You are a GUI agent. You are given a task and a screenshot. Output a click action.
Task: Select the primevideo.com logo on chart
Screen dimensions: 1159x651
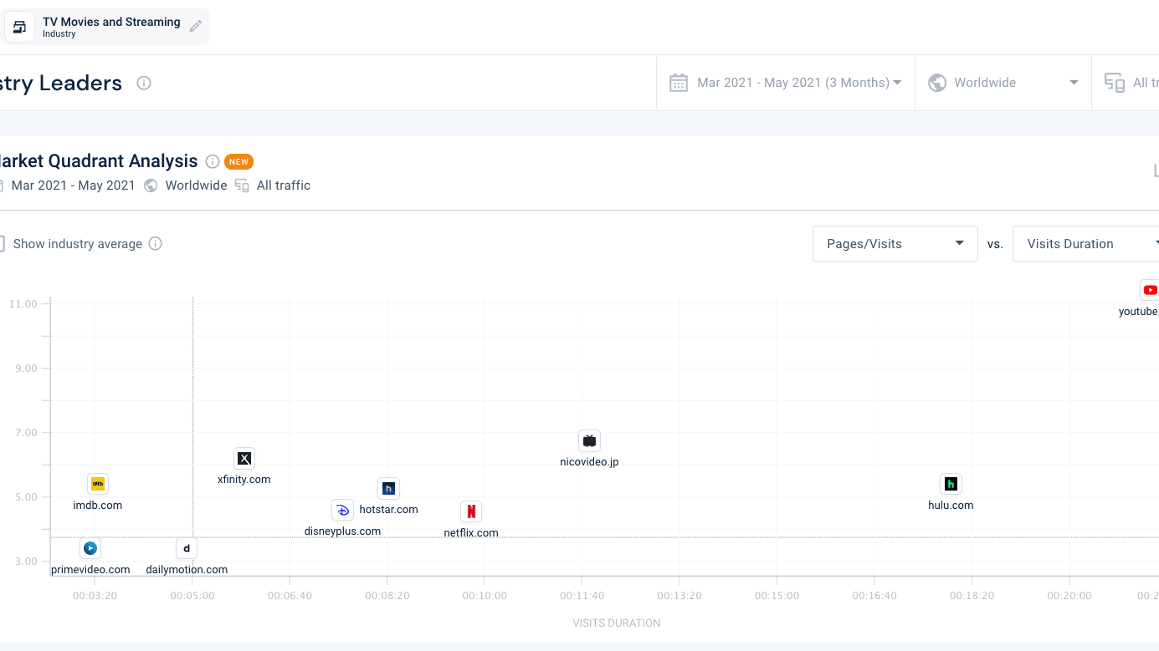[x=90, y=548]
